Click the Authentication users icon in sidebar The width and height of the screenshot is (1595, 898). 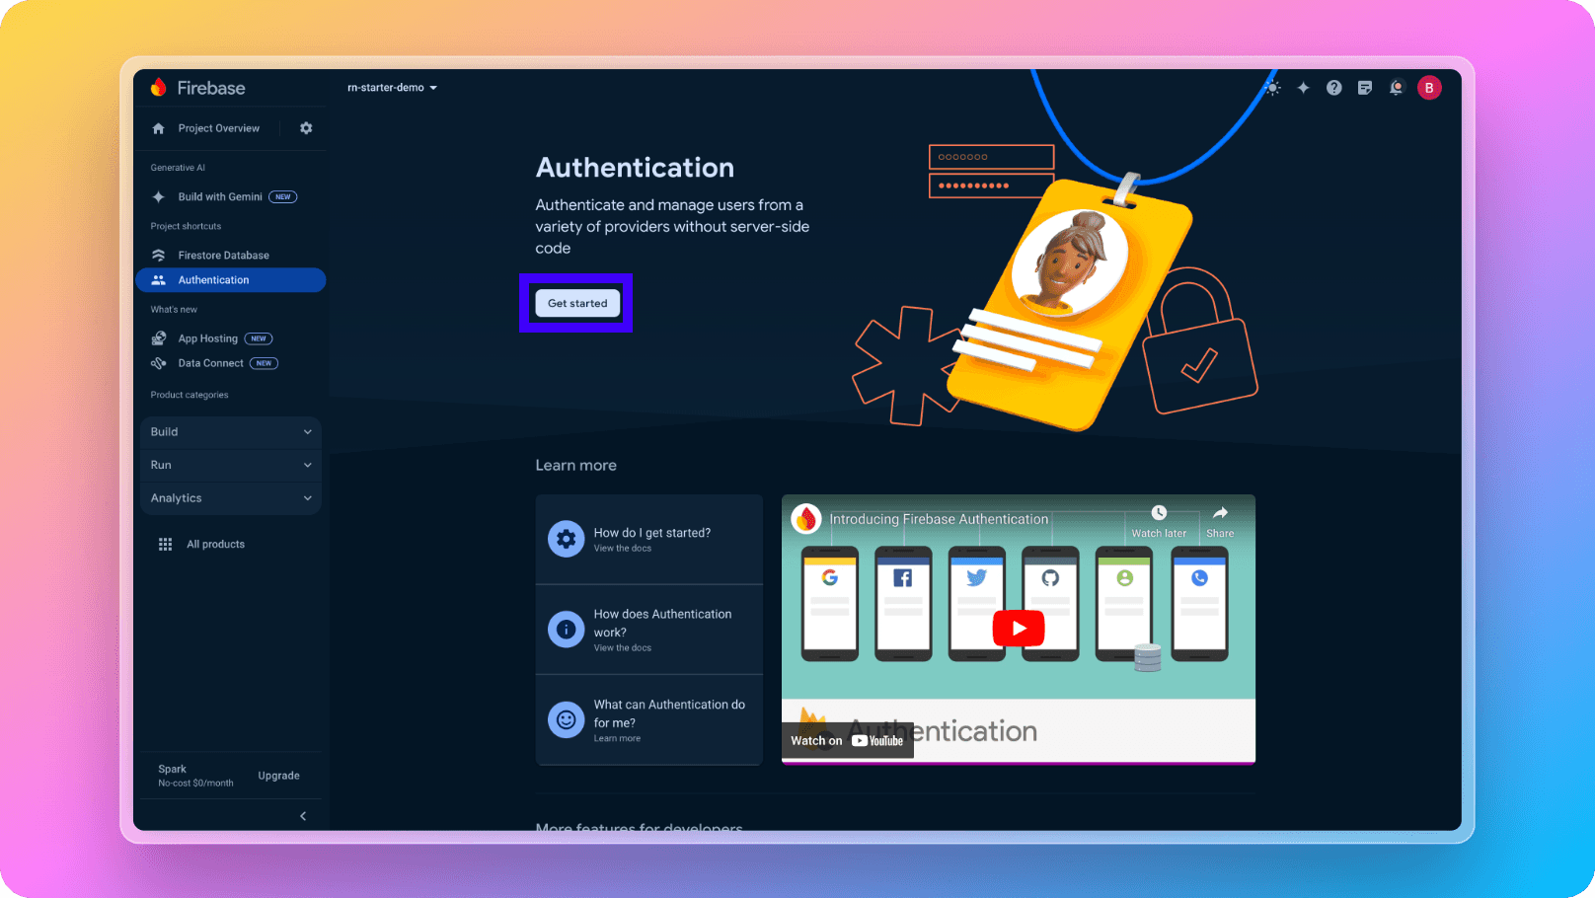pos(158,280)
